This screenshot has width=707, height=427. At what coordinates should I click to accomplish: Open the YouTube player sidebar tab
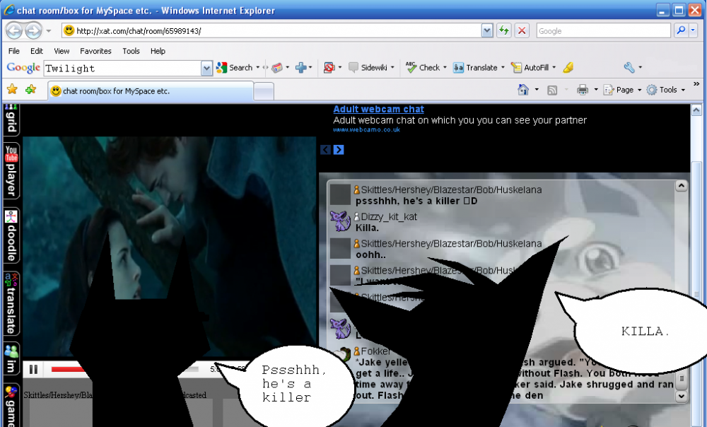[11, 171]
